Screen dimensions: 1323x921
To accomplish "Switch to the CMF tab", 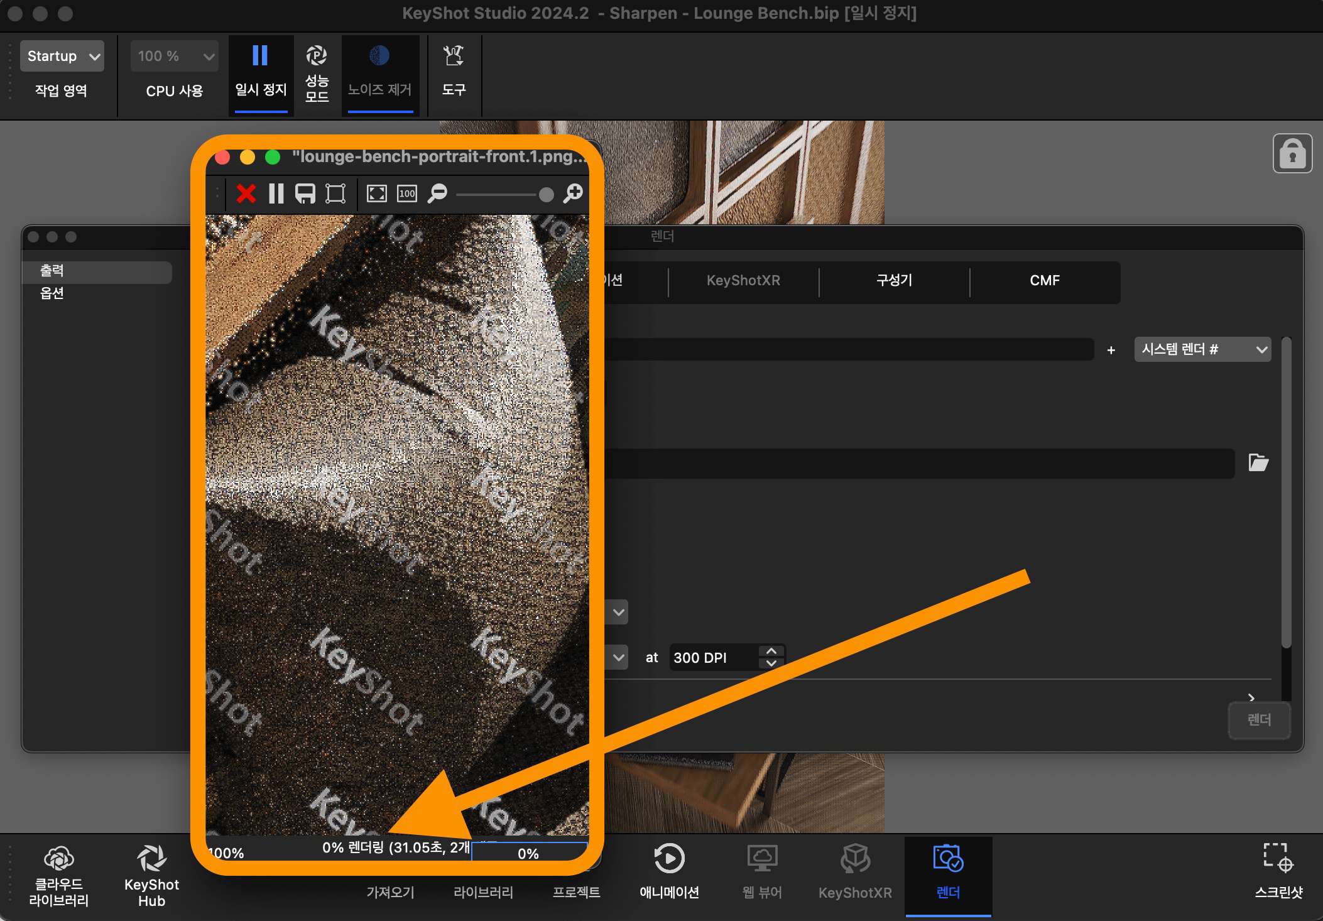I will (x=1045, y=281).
